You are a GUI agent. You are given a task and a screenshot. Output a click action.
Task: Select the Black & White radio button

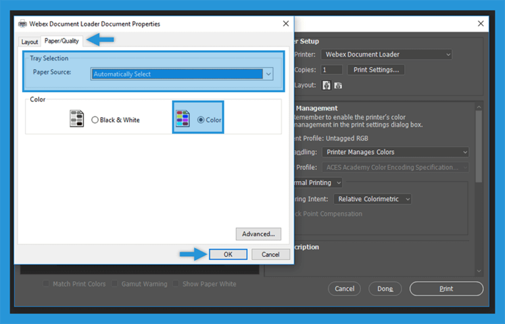tap(95, 120)
